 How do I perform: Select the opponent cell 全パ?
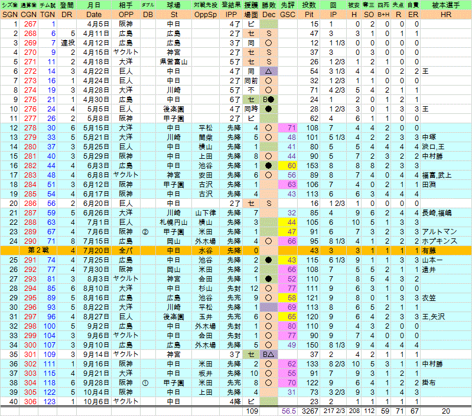126,251
